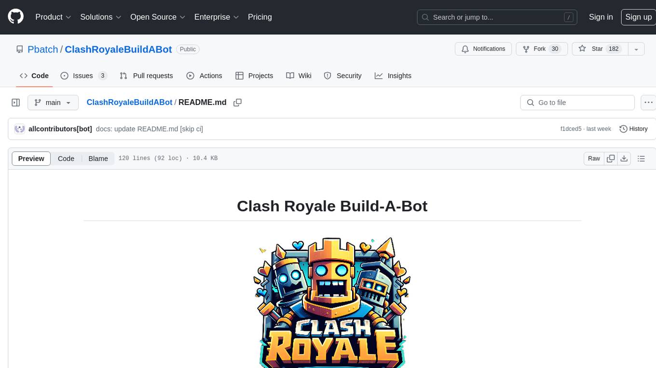Click the Clash Royale robot logo image
The image size is (656, 368).
[332, 302]
